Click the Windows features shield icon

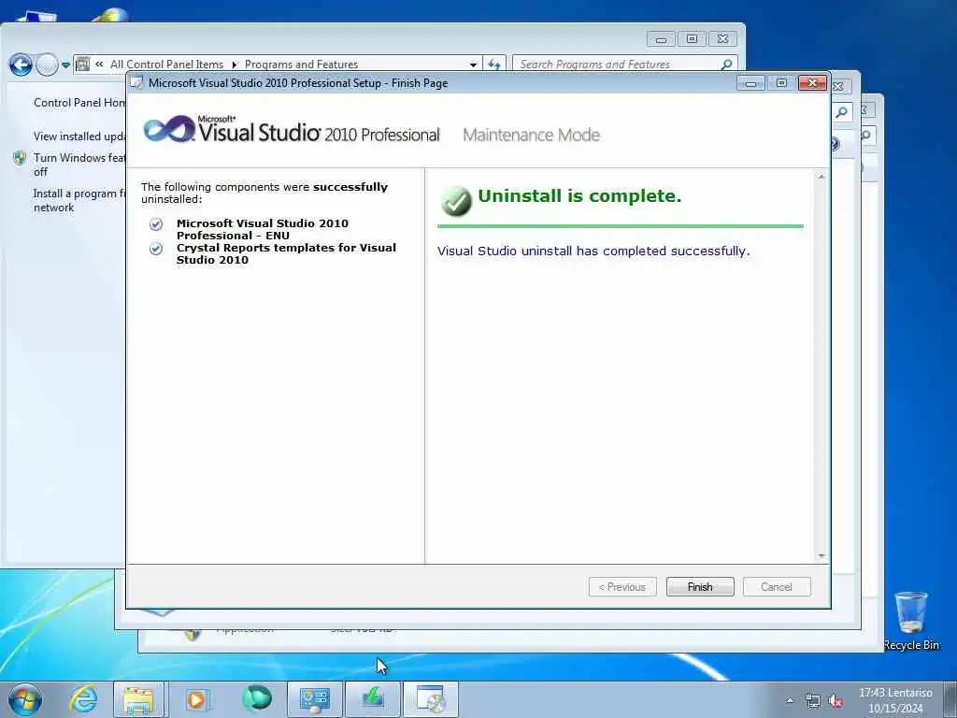pyautogui.click(x=20, y=158)
